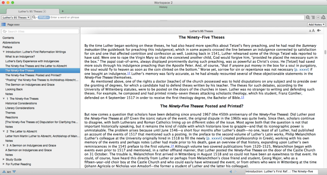Screen dimensions: 327x175
Task: Increase text size with large A
Action: tap(313, 31)
